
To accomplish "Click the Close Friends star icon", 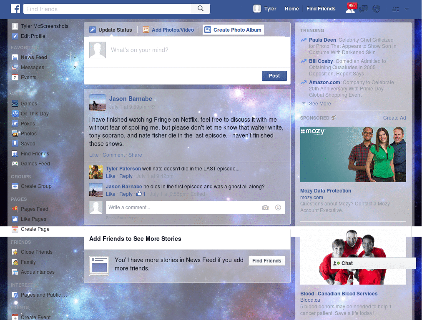I will pos(15,252).
